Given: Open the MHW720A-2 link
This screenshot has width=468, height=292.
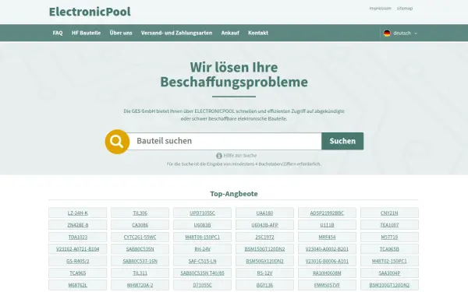Looking at the screenshot, I should point(140,286).
